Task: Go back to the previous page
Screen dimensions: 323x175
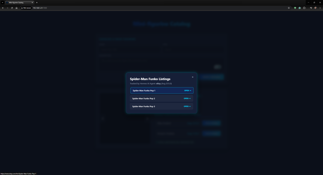Action: coord(3,8)
